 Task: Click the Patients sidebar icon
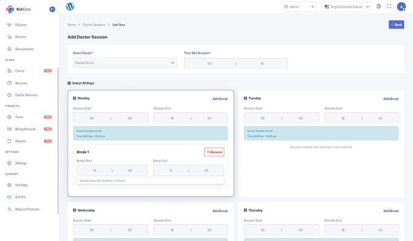(x=10, y=25)
